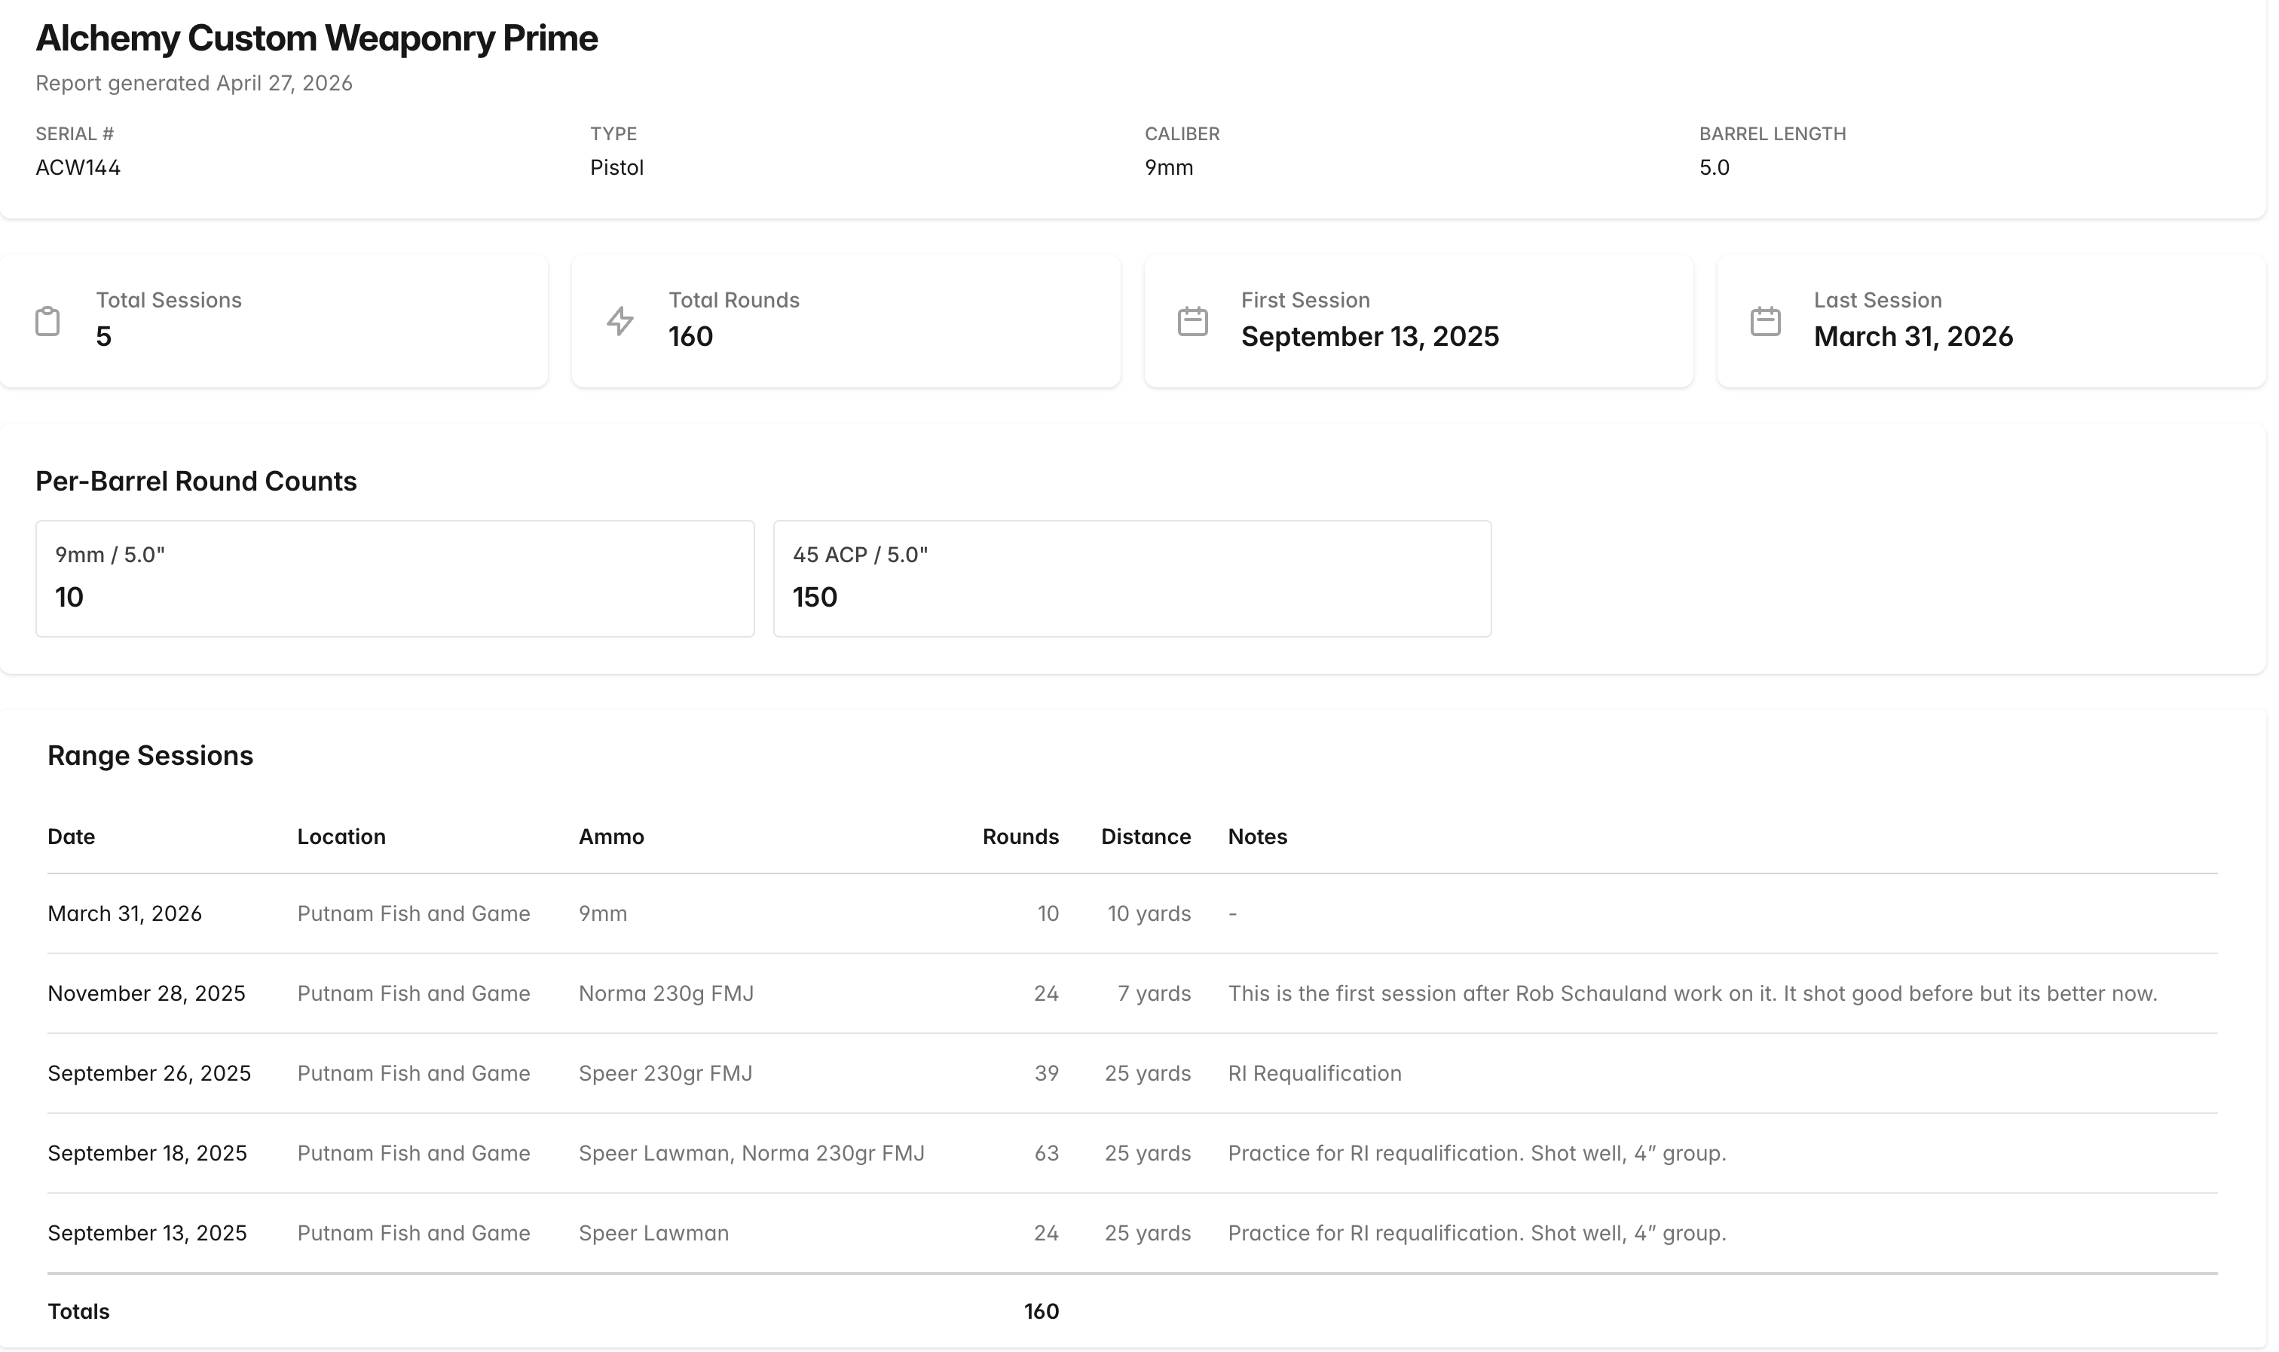This screenshot has width=2279, height=1352.
Task: Click the Report generated April 27, 2026 line
Action: [194, 83]
